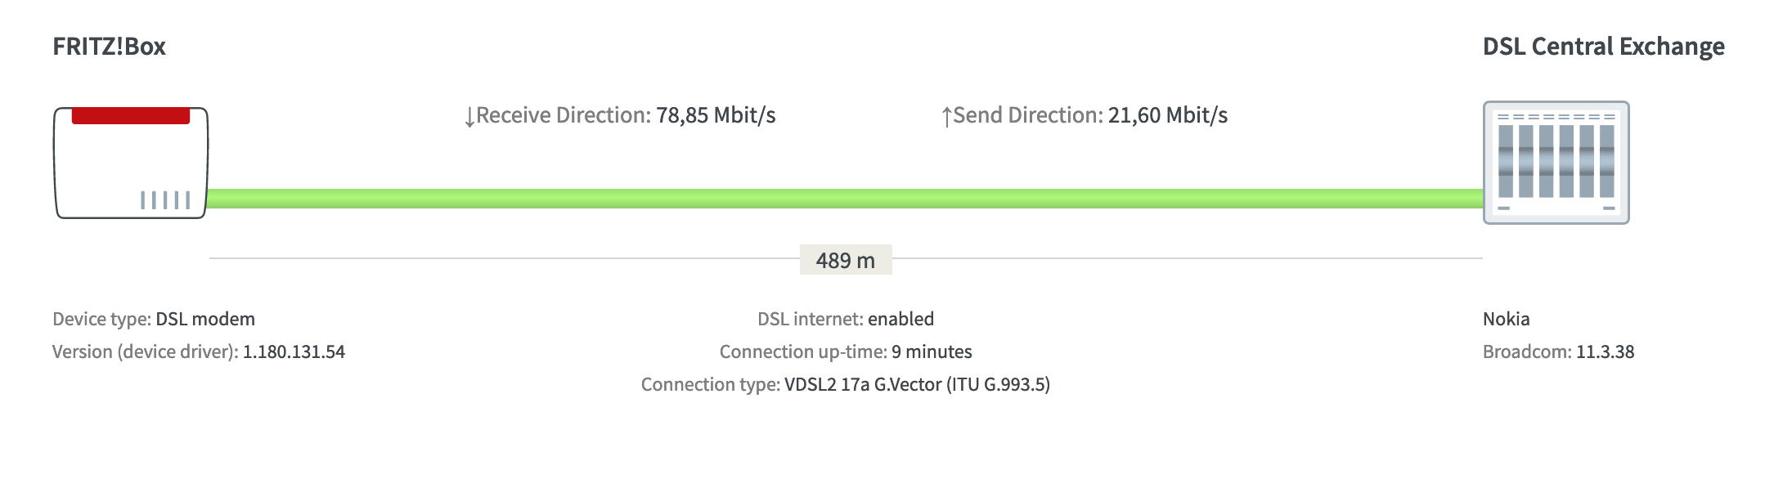Click the DSL Central Exchange rack icon
The width and height of the screenshot is (1783, 479).
(x=1556, y=163)
